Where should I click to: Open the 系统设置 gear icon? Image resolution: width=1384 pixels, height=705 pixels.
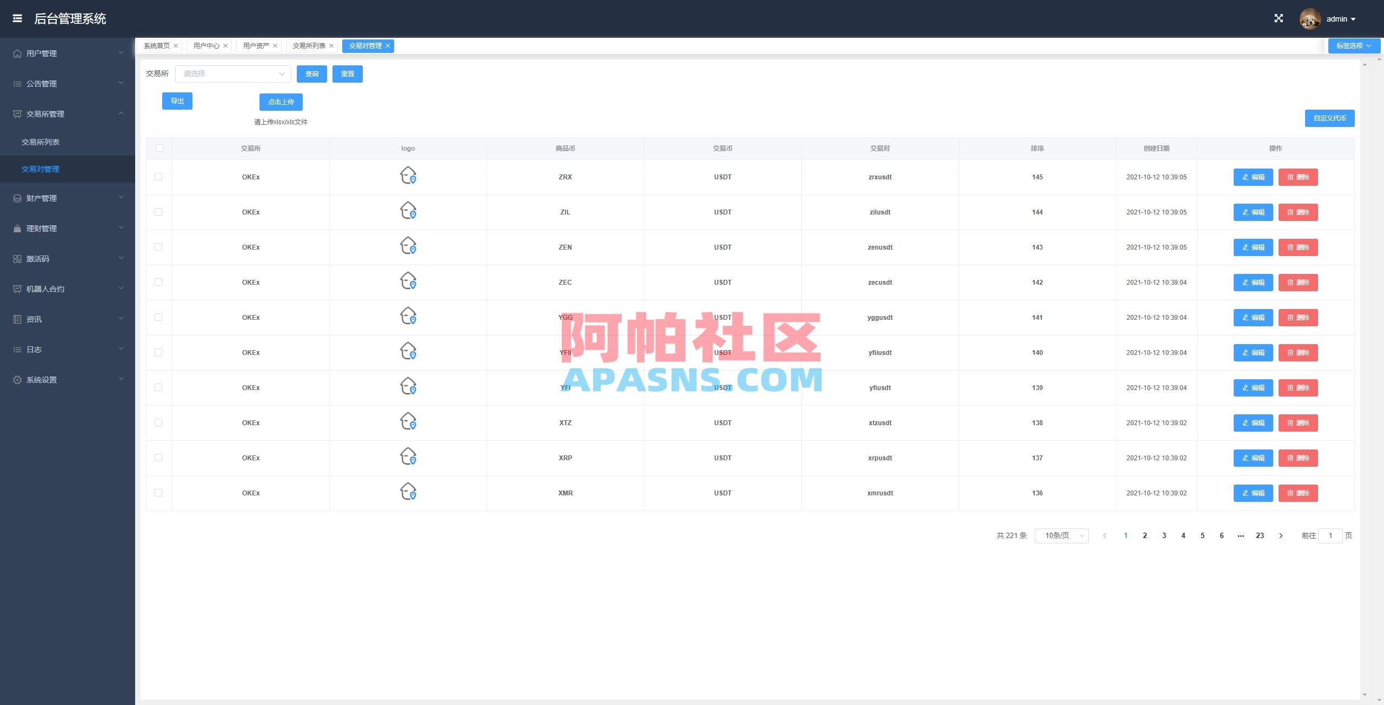tap(16, 380)
